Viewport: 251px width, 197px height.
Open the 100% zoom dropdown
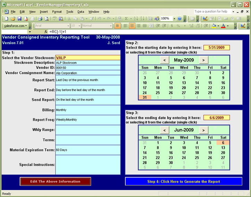tap(174, 19)
